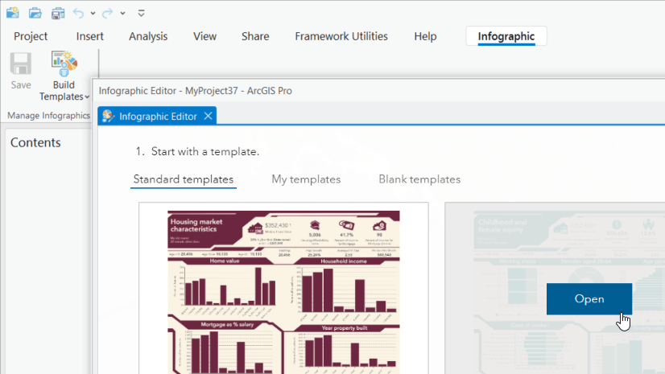Screen dimensions: 665x374
Task: Expand Customize Quick Access Toolbar menu
Action: pos(141,14)
